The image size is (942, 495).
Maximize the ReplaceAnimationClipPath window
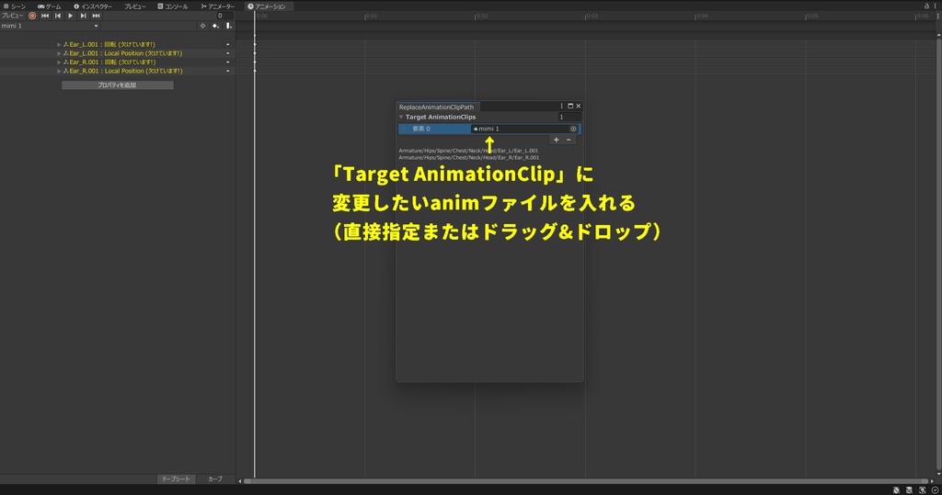570,107
